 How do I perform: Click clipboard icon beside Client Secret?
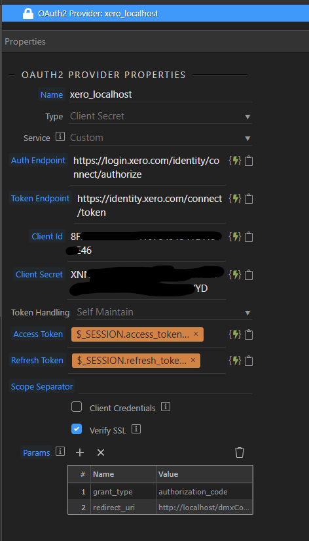[x=249, y=275]
